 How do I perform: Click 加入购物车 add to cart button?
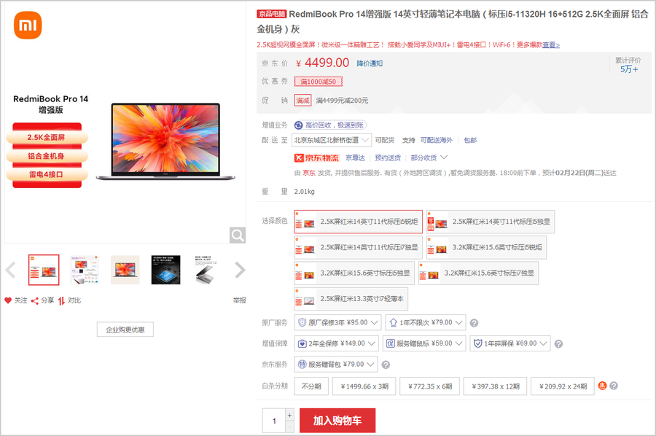(x=337, y=421)
